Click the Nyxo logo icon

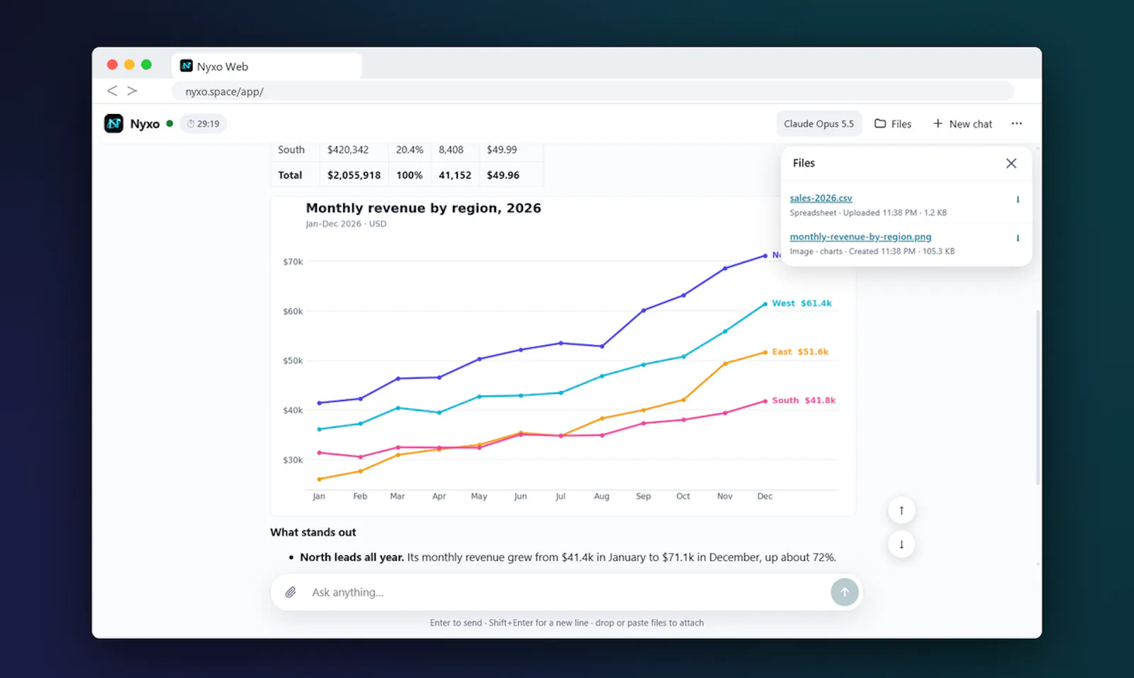(x=113, y=123)
